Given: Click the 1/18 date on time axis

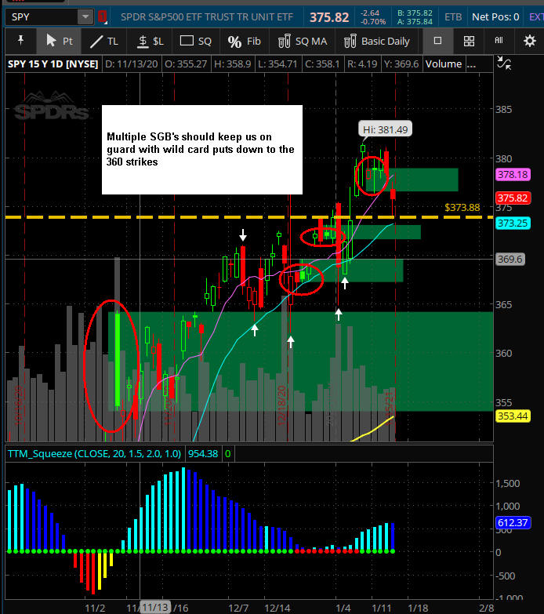Looking at the screenshot, I should tap(418, 609).
